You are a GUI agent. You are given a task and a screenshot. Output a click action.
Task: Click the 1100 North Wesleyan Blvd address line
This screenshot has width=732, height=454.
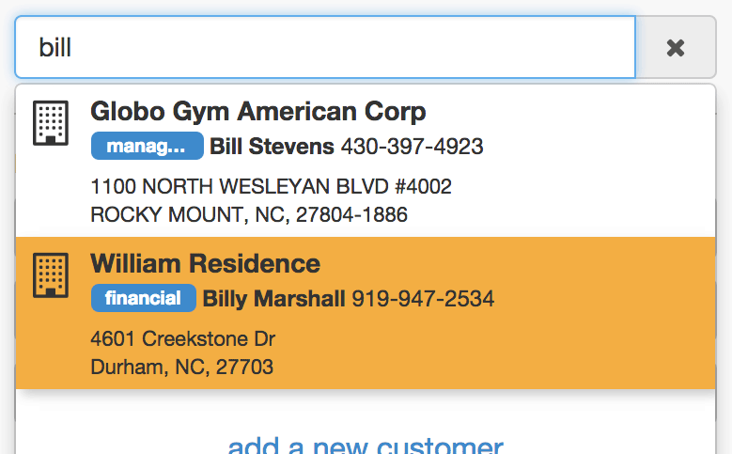coord(271,186)
